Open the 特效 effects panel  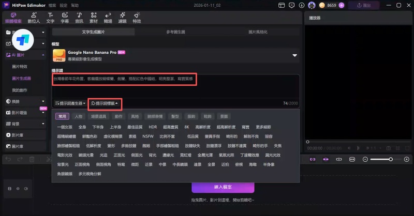[137, 18]
